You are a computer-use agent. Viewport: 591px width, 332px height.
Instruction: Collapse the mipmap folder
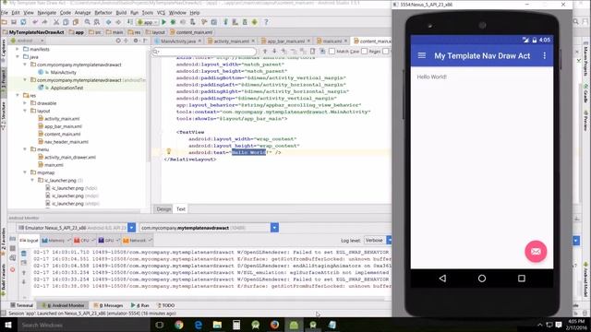(25, 172)
